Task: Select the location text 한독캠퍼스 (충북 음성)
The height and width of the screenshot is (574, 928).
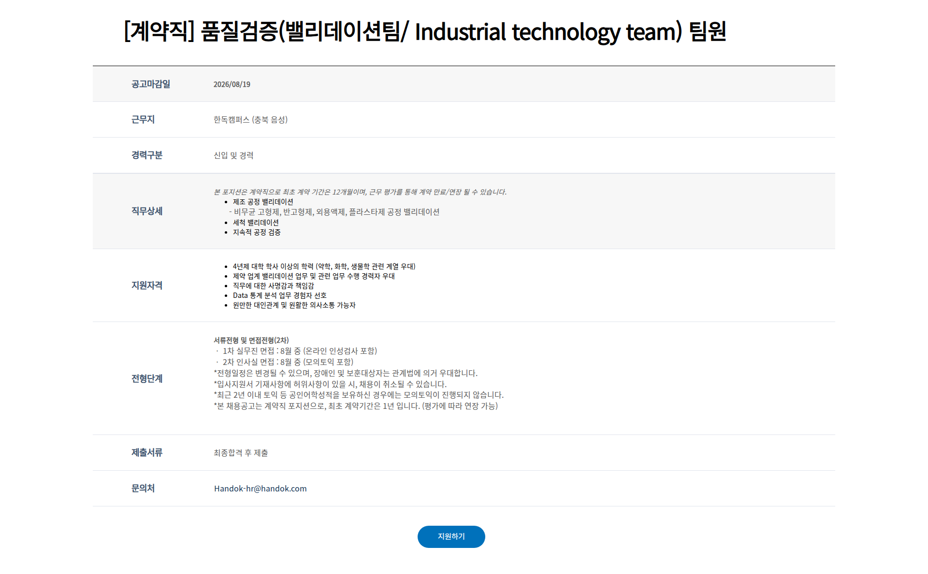Action: point(250,120)
